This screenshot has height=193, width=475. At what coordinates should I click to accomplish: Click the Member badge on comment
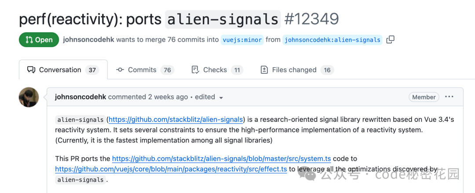point(424,97)
